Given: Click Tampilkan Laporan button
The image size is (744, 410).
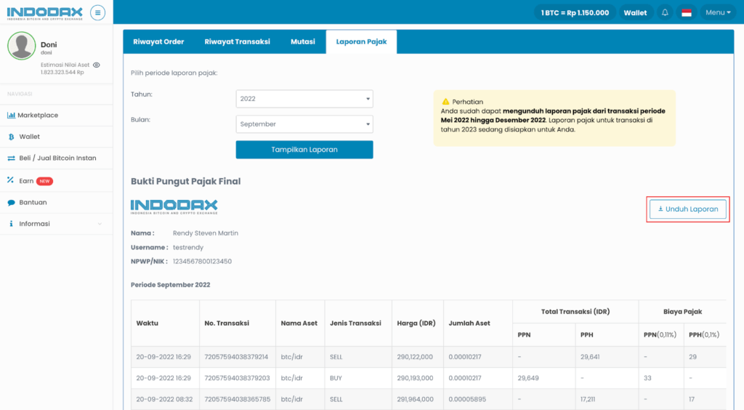Looking at the screenshot, I should tap(304, 150).
